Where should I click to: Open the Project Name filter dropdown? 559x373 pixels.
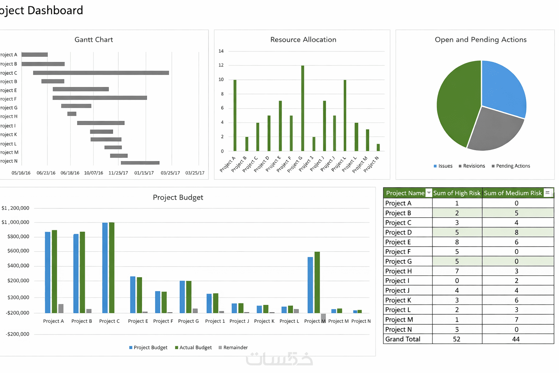click(x=428, y=193)
